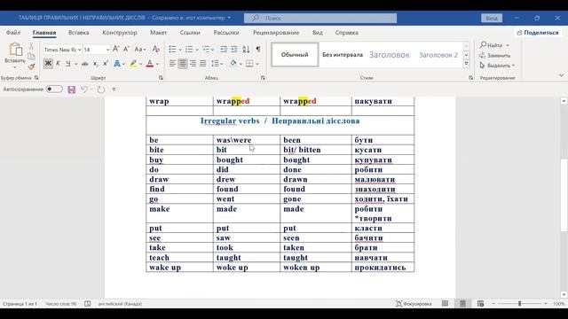
Task: Increase paragraph indent
Action: 234,50
